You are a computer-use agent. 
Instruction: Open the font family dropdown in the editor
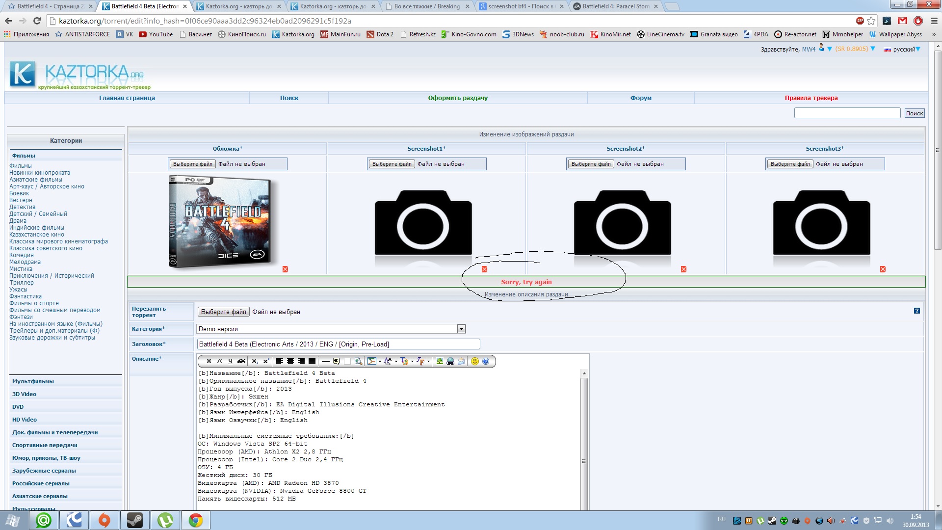click(428, 361)
